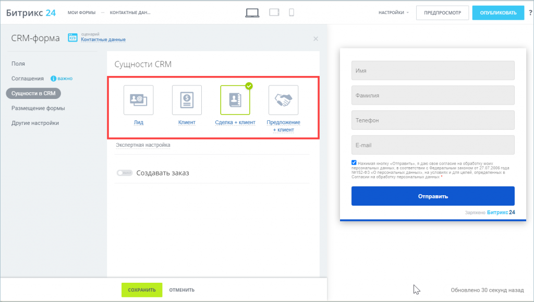
Task: Click the Битрикс 24 logo
Action: click(31, 12)
